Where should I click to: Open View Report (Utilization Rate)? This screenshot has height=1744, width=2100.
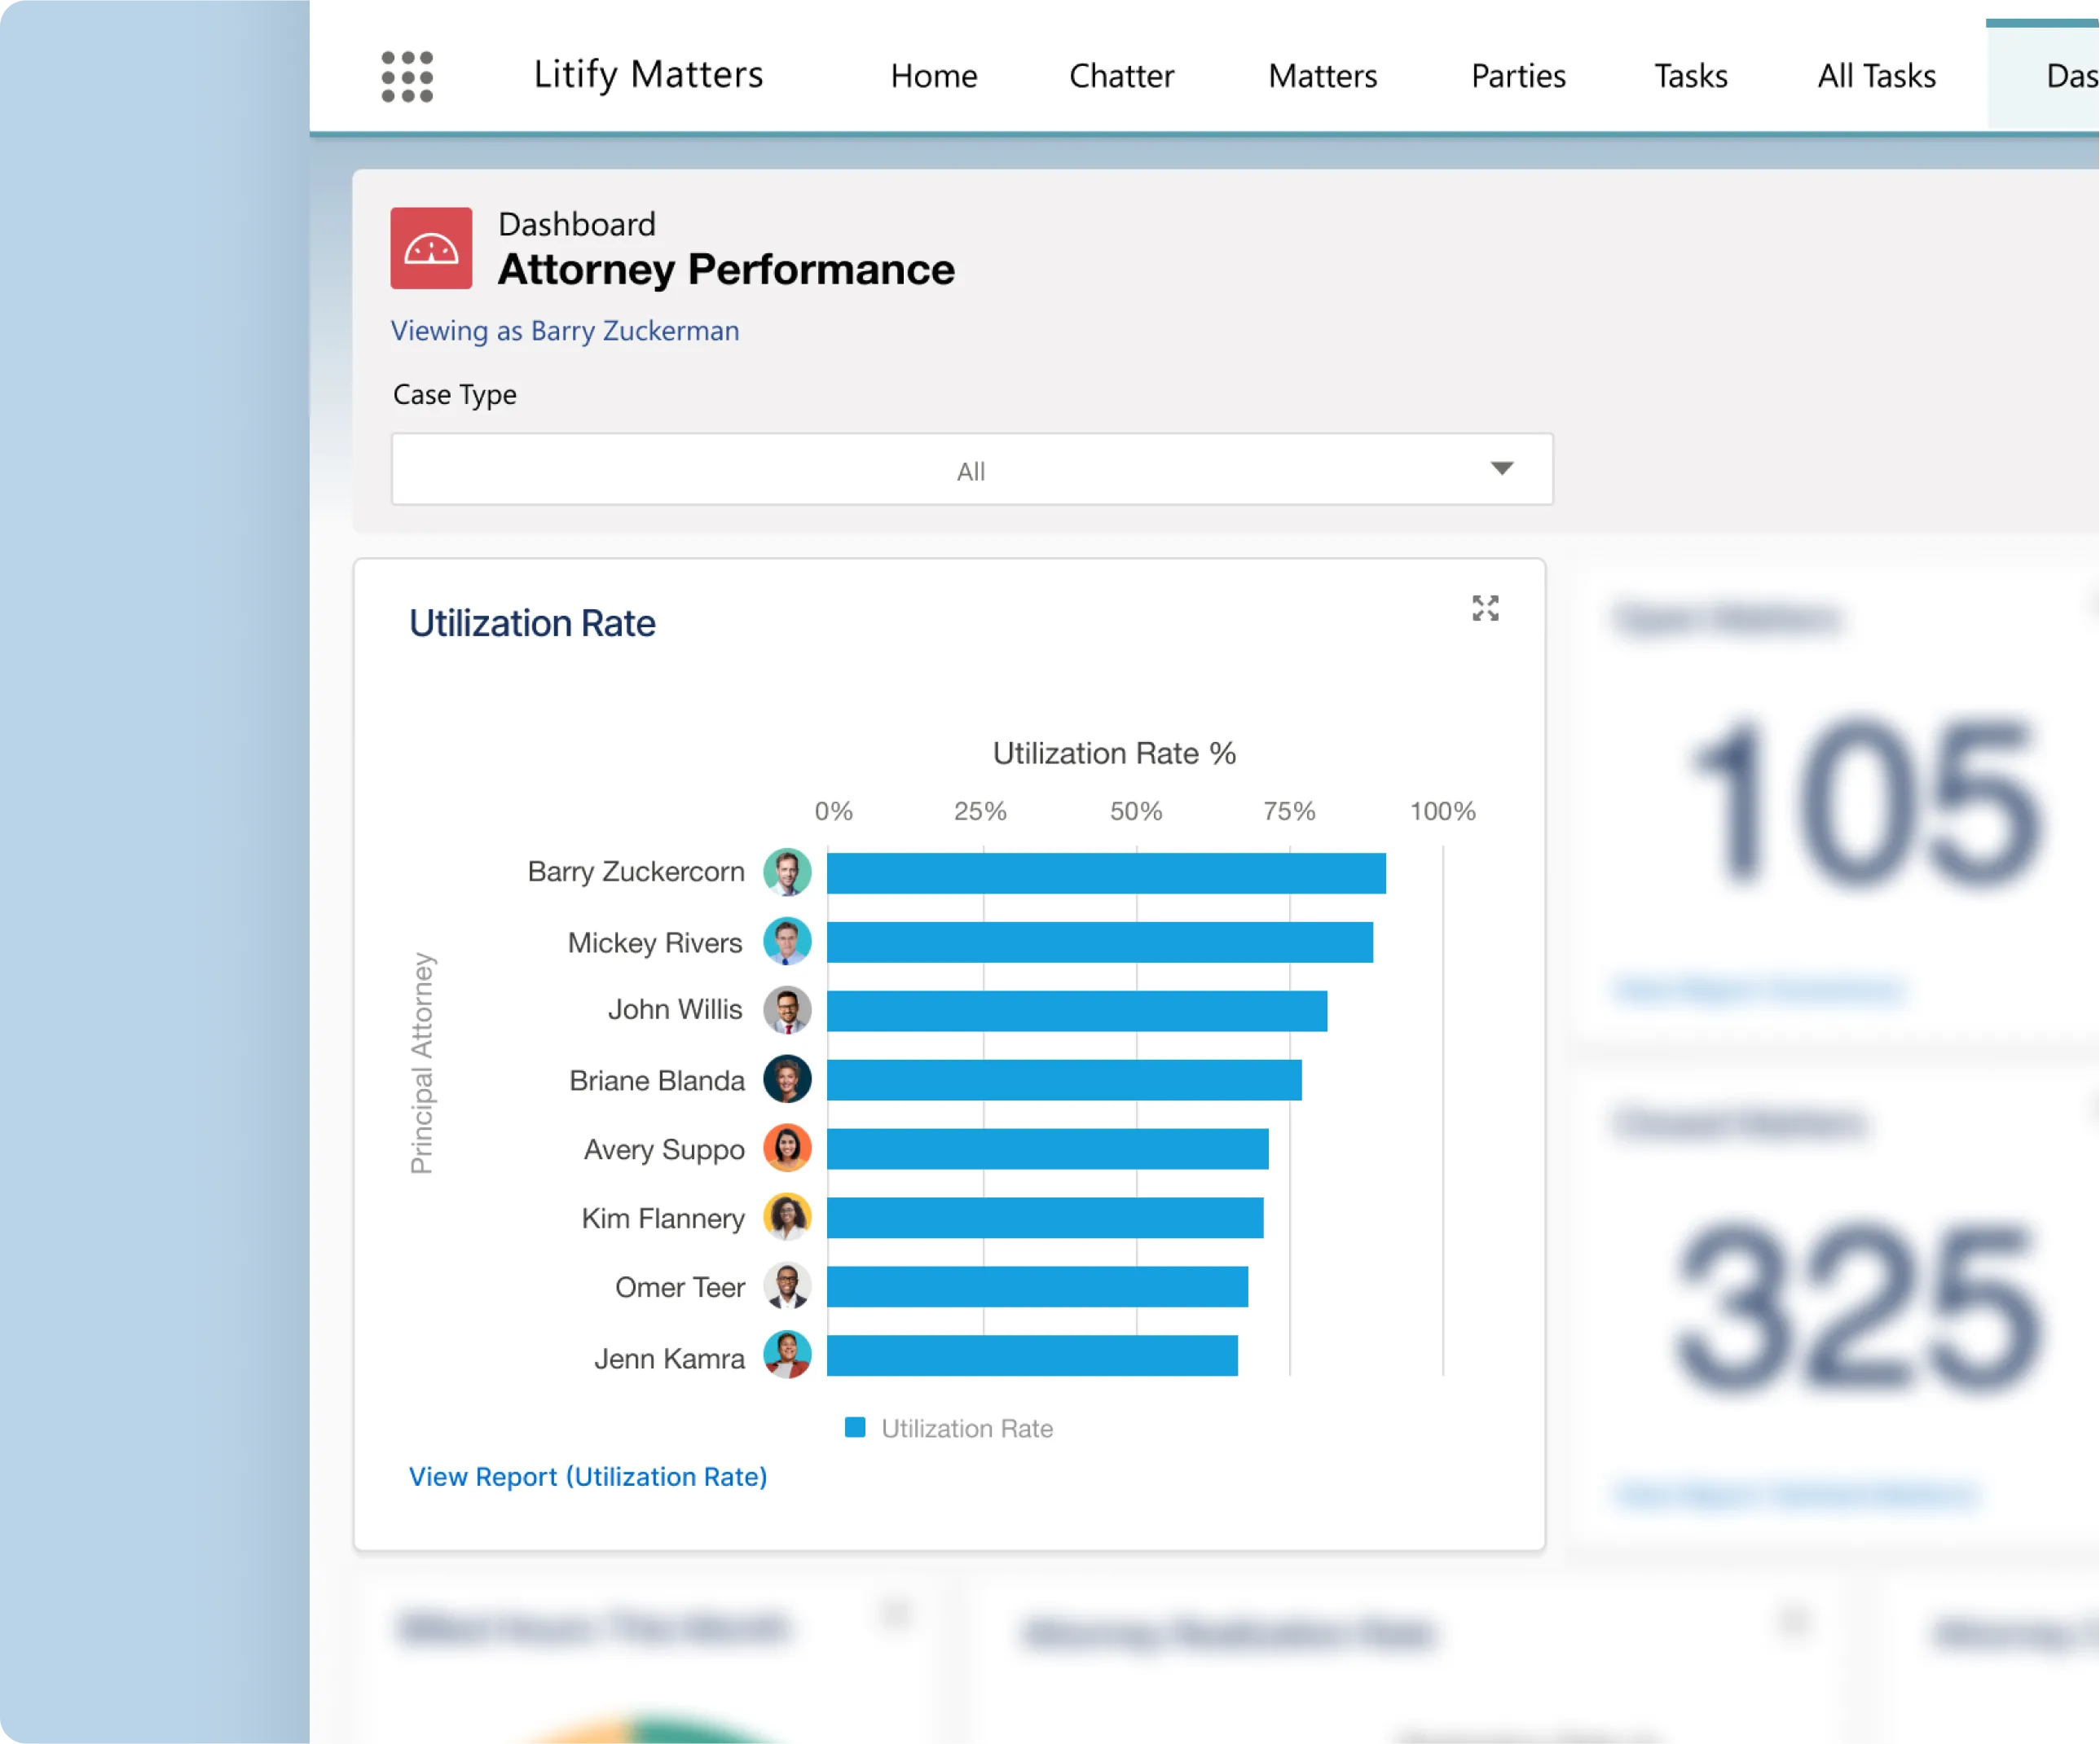tap(587, 1476)
